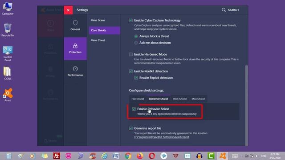Screen dimensions: 285x160
Task: Open the blue play-arrow taskbar app
Action: 163,156
